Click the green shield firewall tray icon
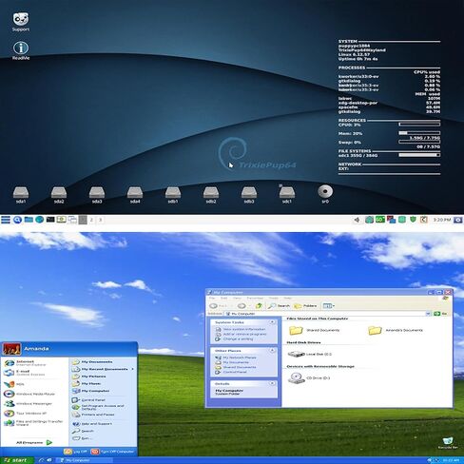 (413, 220)
